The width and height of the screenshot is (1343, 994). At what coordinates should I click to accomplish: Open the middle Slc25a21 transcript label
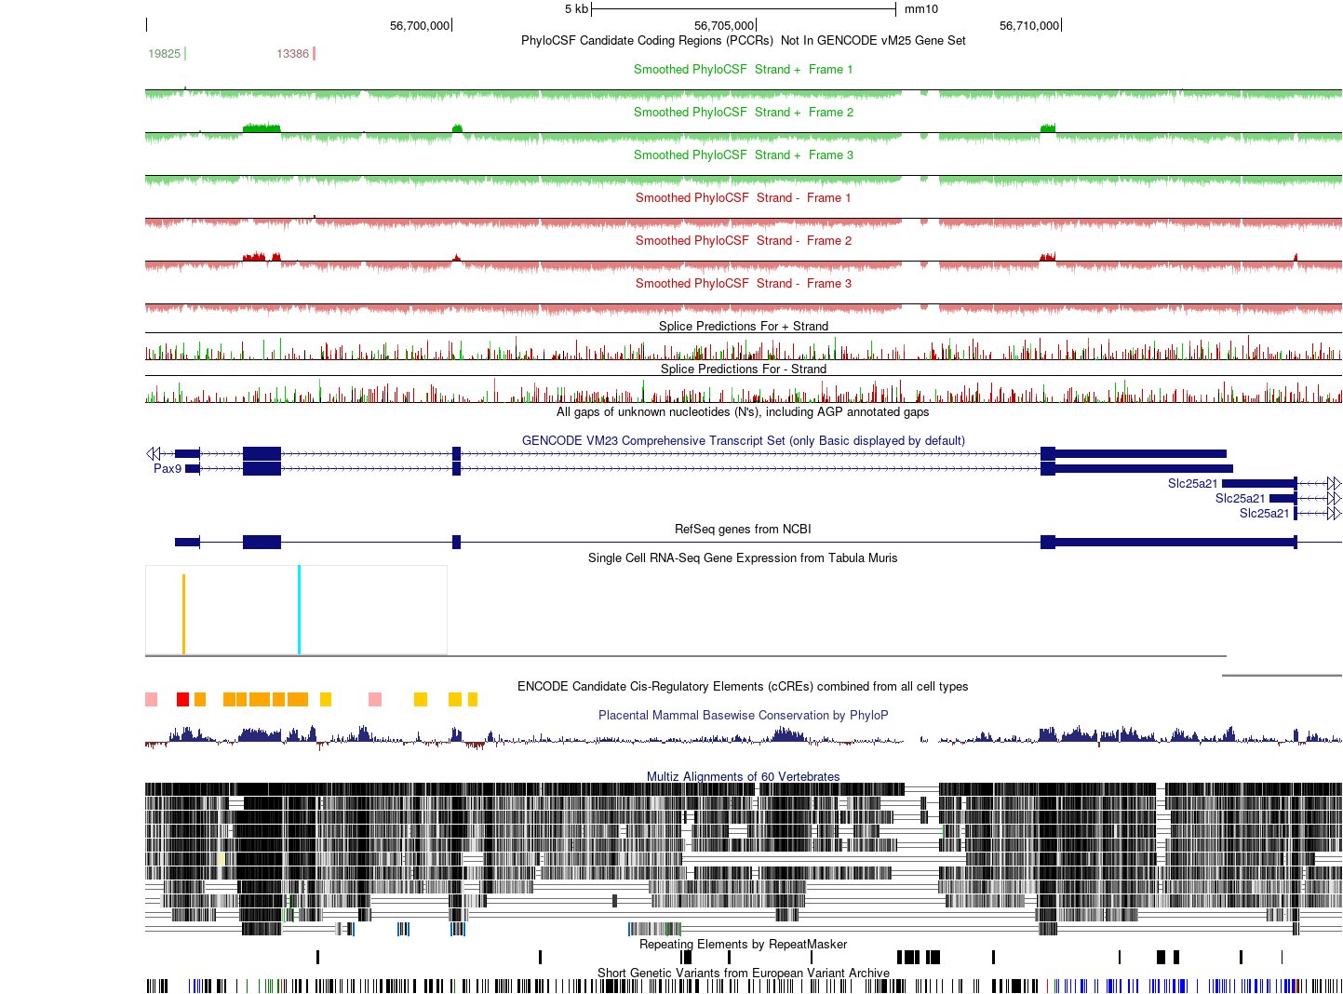[x=1240, y=498]
